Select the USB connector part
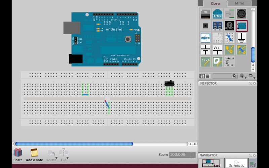269x168 pixels. tap(229, 14)
